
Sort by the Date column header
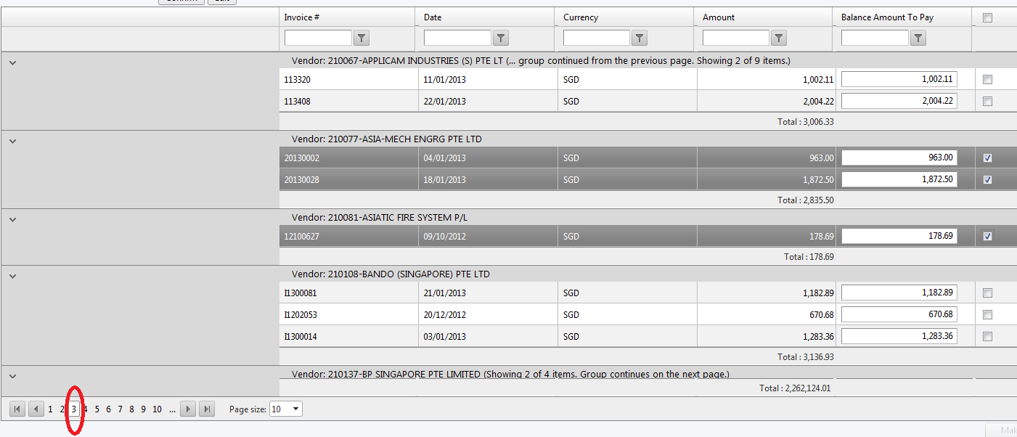[x=433, y=17]
